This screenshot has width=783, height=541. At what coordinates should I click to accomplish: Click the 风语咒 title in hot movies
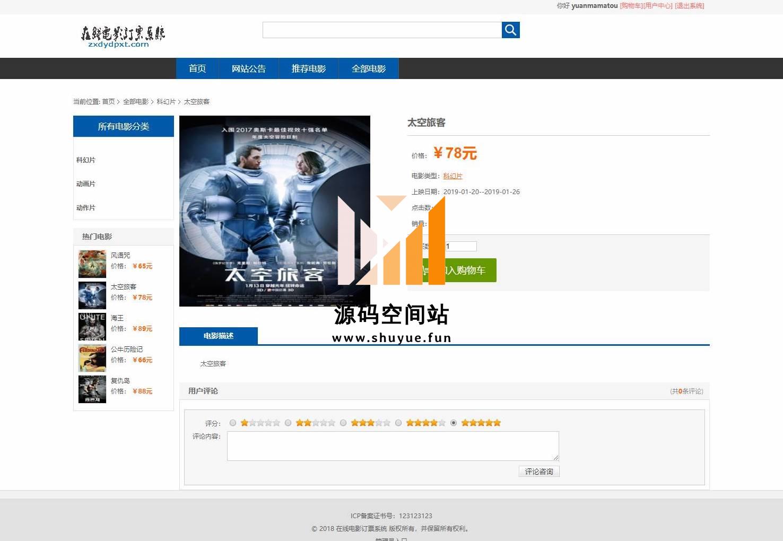120,256
